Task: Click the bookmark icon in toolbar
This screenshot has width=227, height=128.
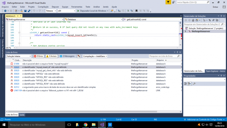Action: click(x=136, y=11)
